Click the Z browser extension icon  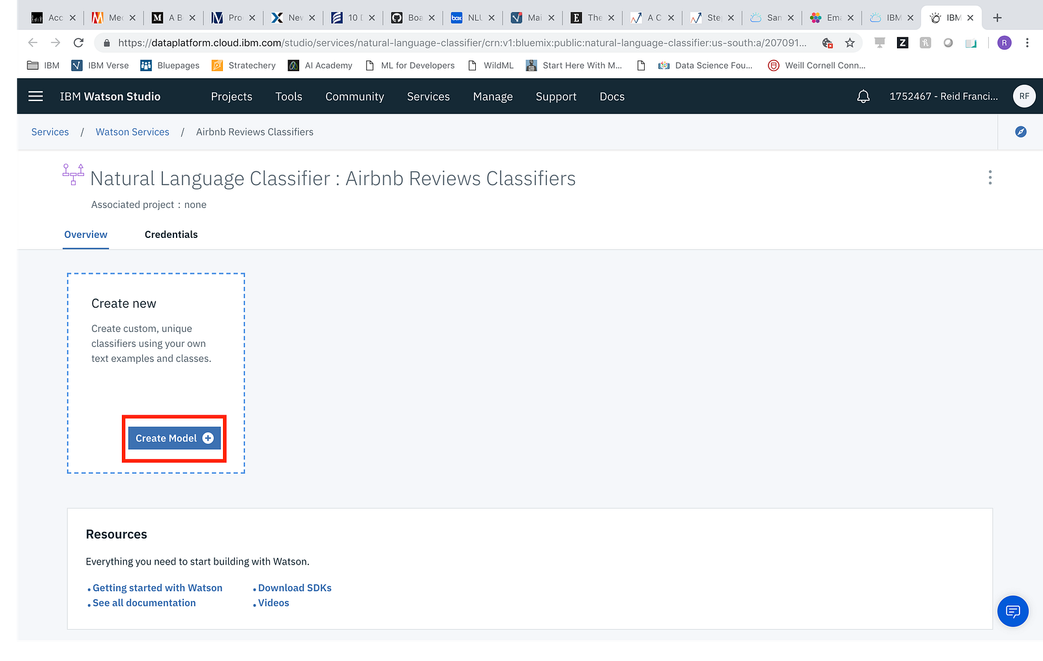pyautogui.click(x=903, y=43)
